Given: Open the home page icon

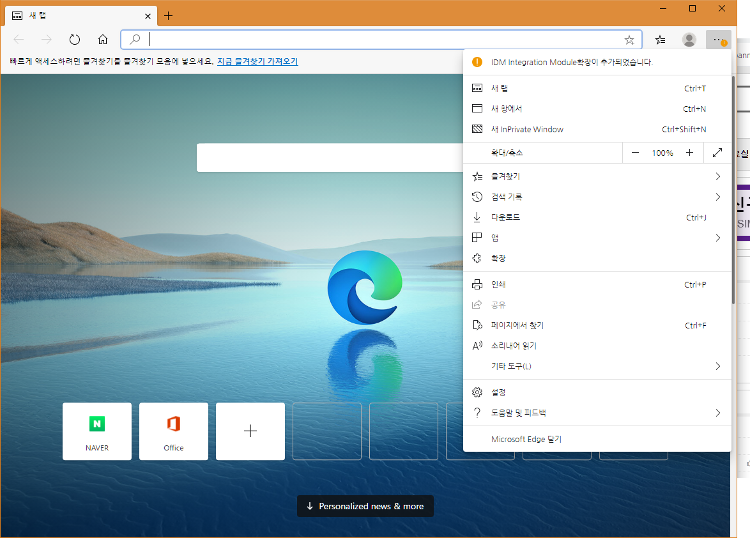Looking at the screenshot, I should pos(103,40).
